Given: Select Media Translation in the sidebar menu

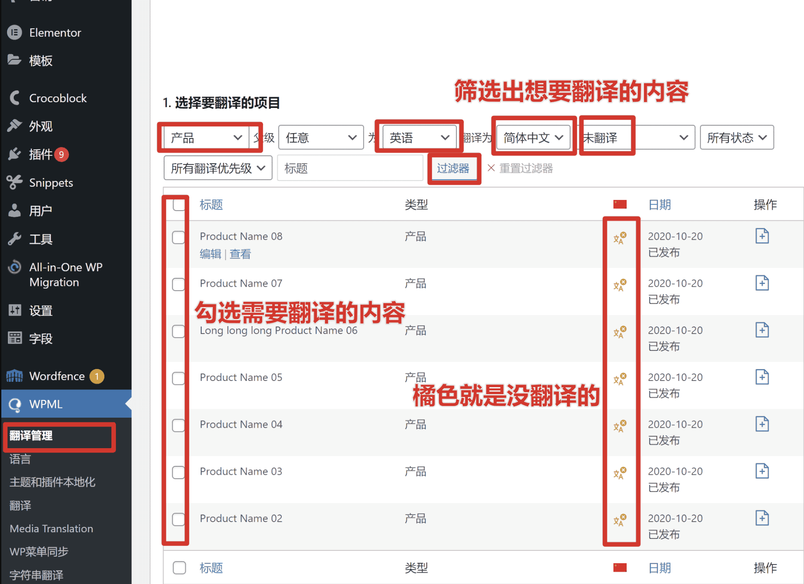Looking at the screenshot, I should (x=50, y=528).
